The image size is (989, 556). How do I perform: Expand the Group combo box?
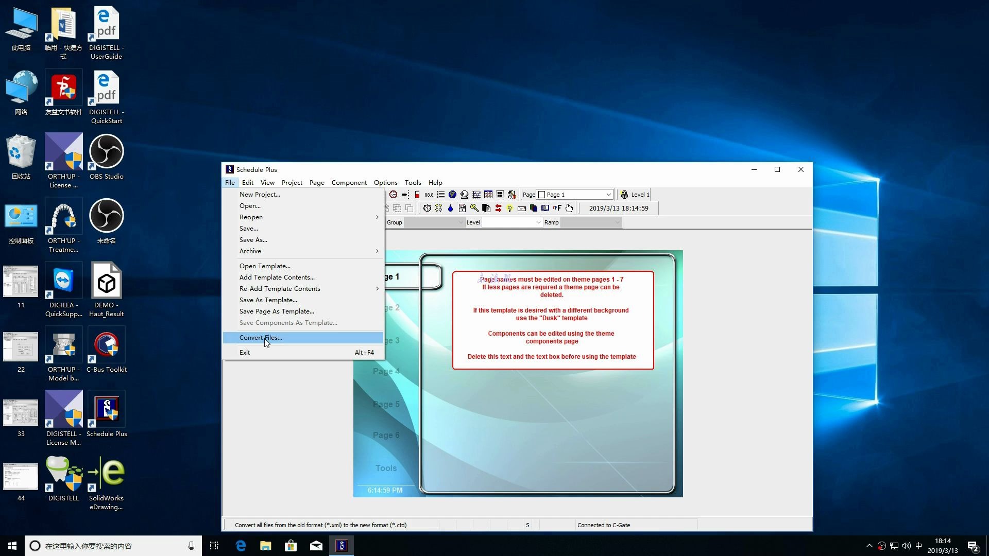[x=434, y=222]
